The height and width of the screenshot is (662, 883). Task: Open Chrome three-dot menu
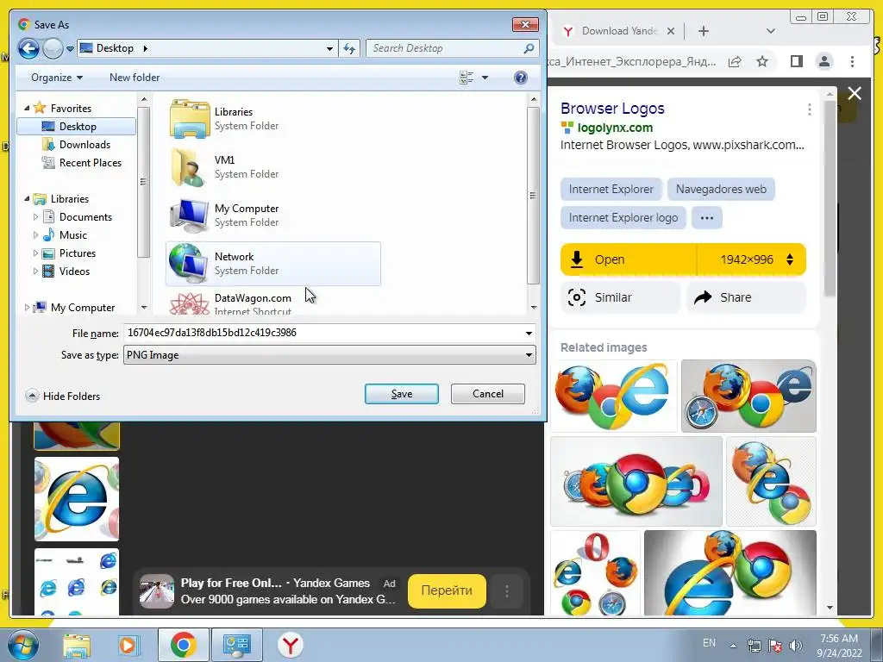(852, 61)
